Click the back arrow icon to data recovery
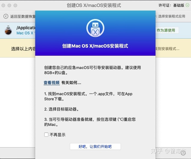The height and width of the screenshot is (159, 191). [6, 16]
